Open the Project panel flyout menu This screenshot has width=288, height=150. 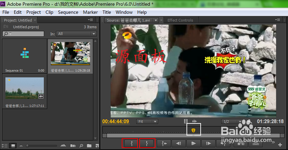click(x=90, y=20)
